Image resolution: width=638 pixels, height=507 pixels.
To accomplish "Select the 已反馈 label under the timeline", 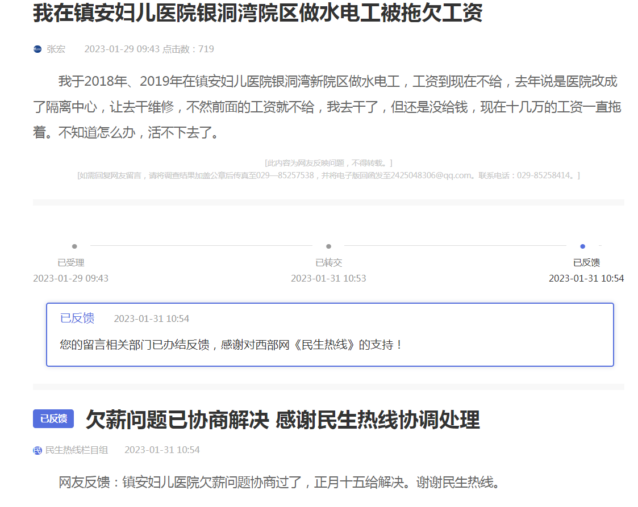I will pos(586,263).
